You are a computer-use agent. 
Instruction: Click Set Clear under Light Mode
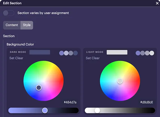(92, 58)
